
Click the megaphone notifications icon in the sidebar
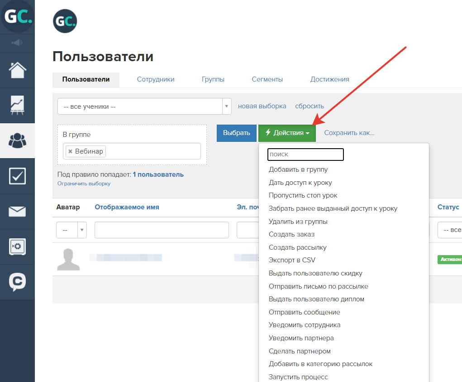point(17,43)
